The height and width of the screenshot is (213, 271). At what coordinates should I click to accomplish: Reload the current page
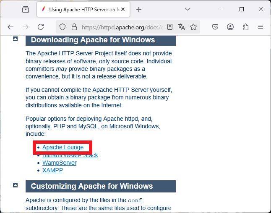41,27
